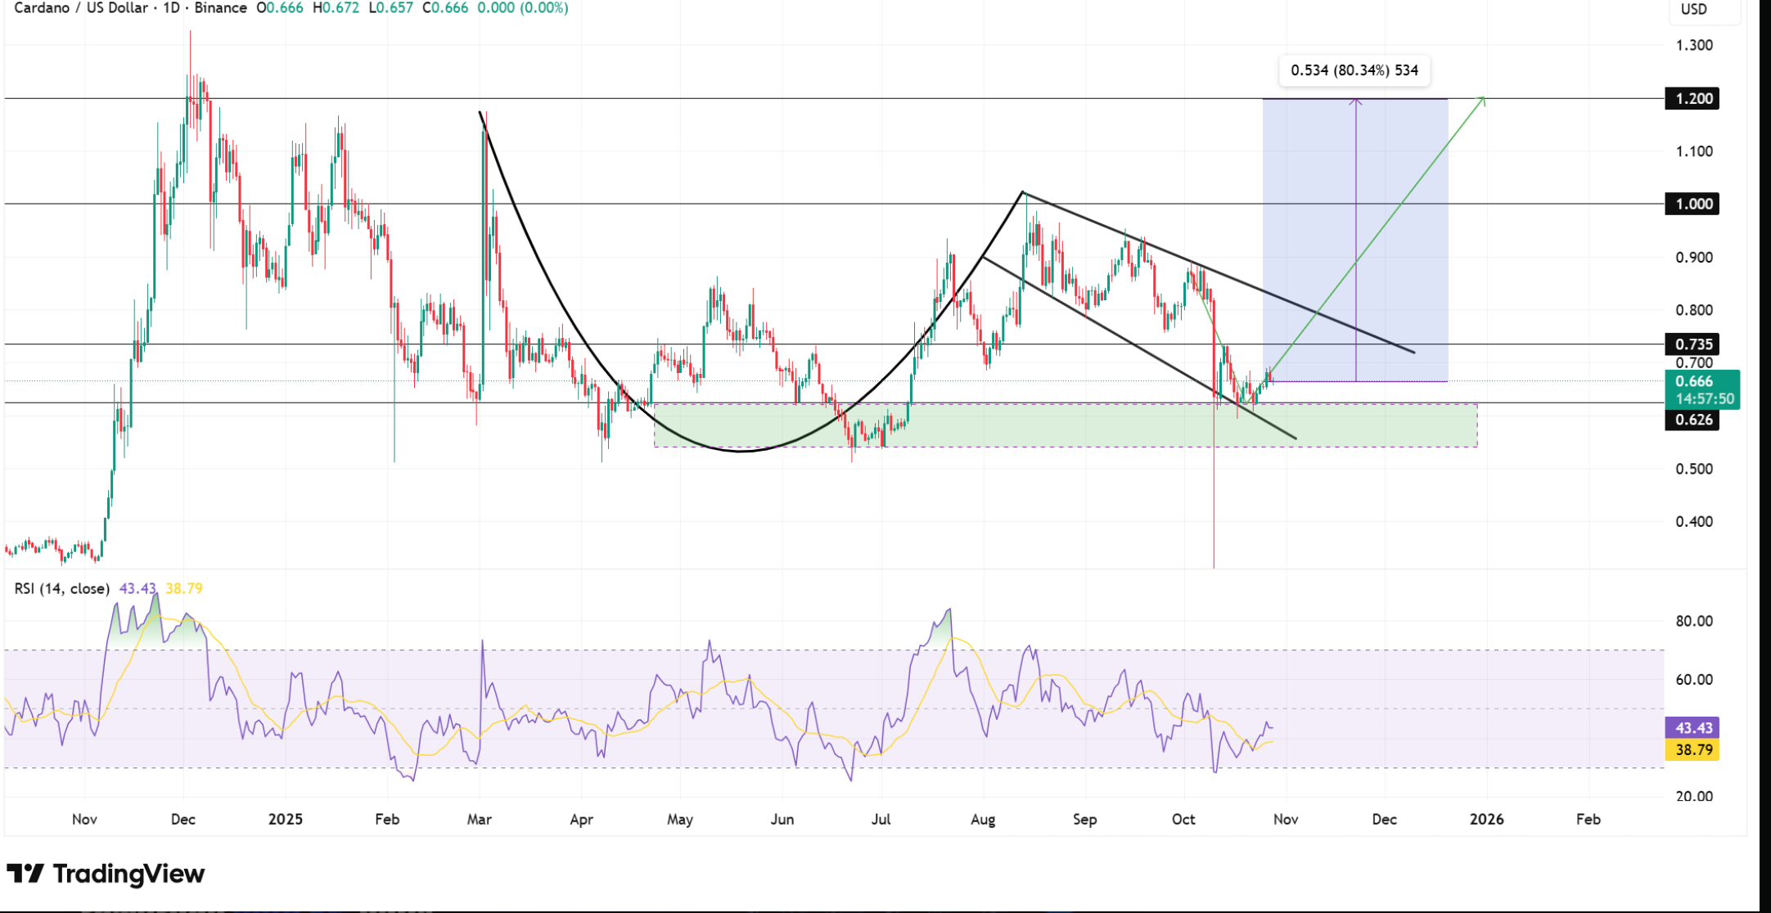This screenshot has height=913, width=1771.
Task: Click the TradingView logo
Action: click(106, 874)
